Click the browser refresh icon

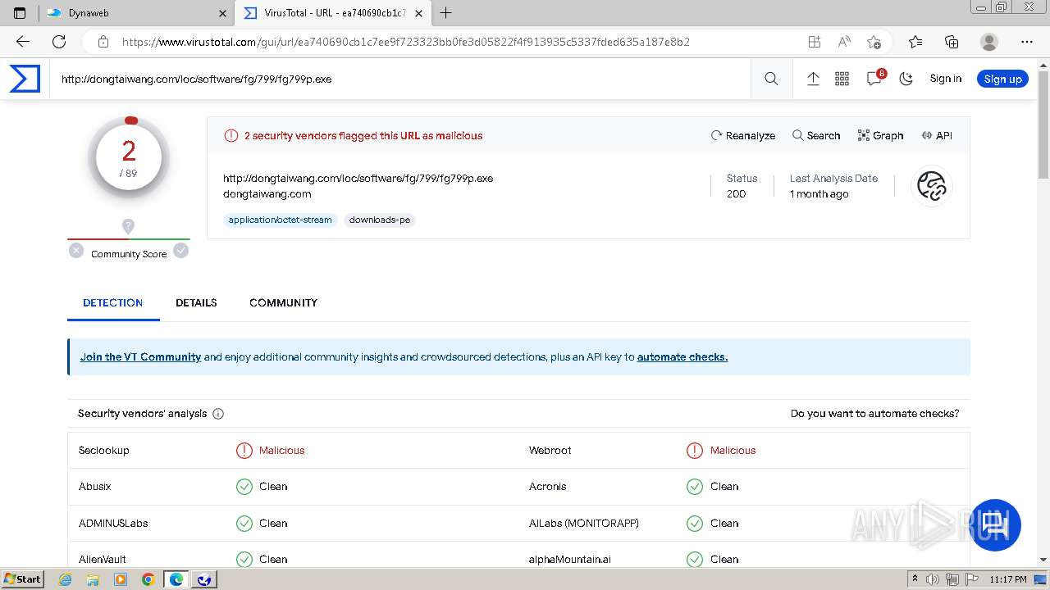coord(59,42)
